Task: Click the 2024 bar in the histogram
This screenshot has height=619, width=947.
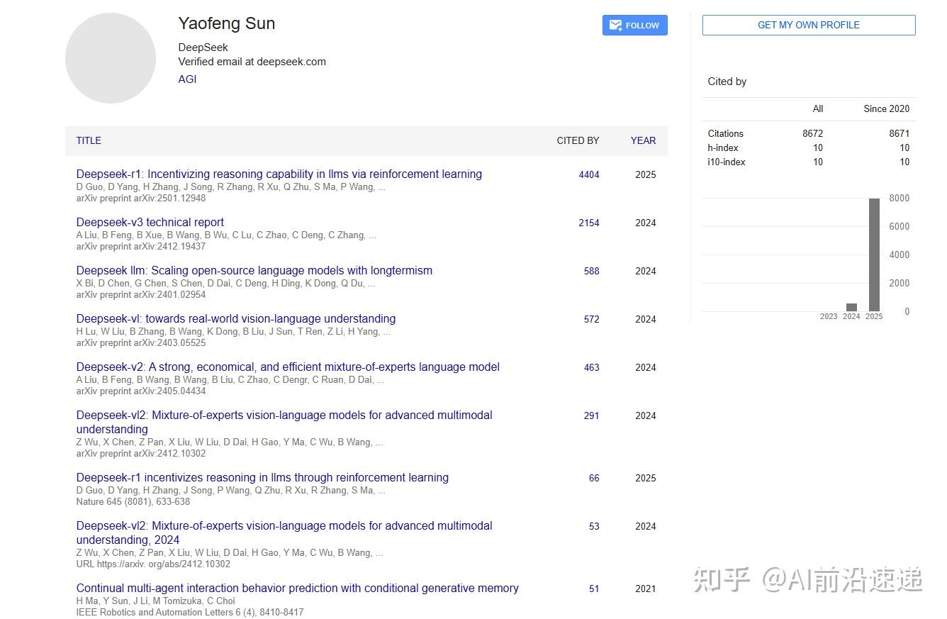Action: [x=851, y=306]
